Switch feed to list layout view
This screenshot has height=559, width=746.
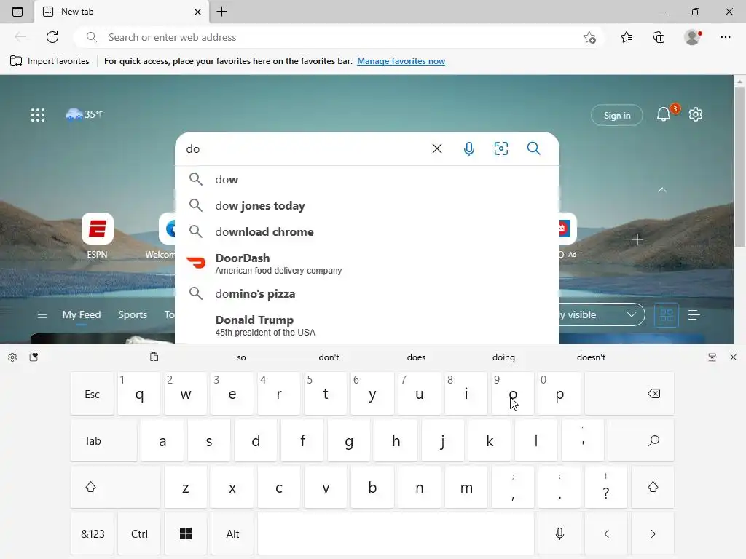click(x=694, y=314)
